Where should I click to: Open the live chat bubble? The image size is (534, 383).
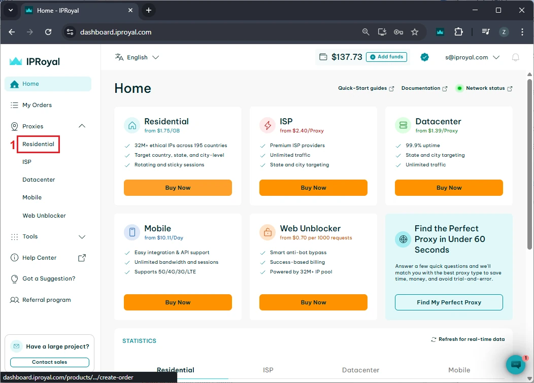[515, 364]
